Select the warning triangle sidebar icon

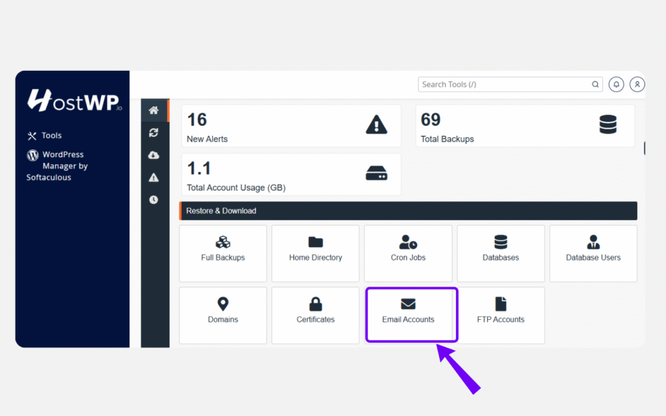[153, 177]
